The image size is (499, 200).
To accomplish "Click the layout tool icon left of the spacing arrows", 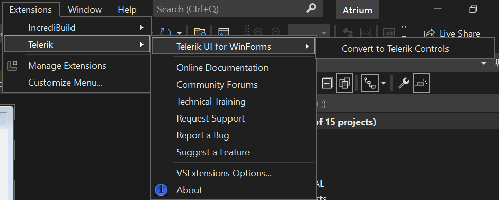I will coord(348,33).
